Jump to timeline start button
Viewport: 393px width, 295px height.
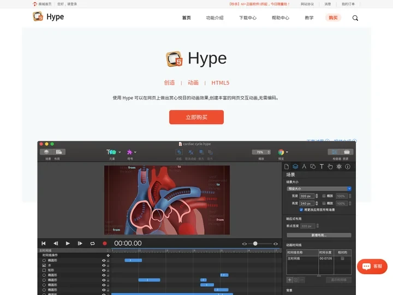point(44,243)
